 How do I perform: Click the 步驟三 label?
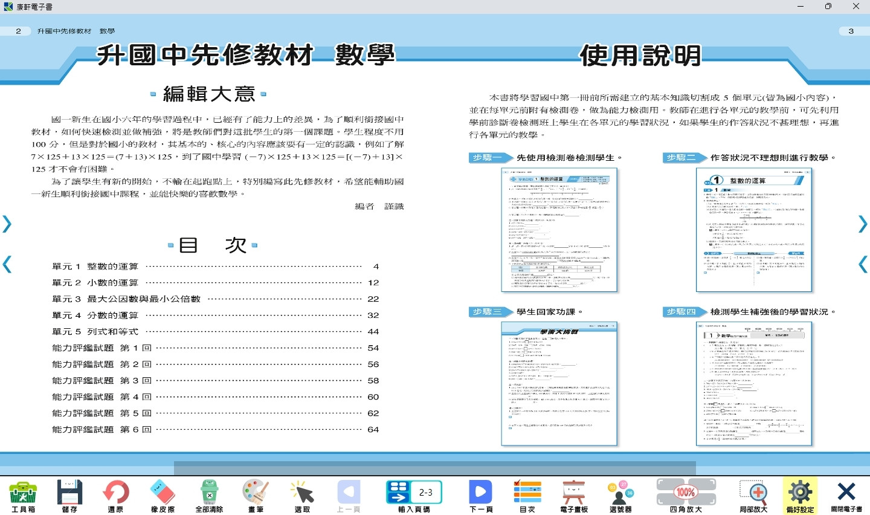point(487,312)
